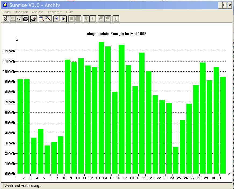Maximize the Sunrise V3.0 window
Viewport: 234px width, 189px height.
tap(225, 5)
